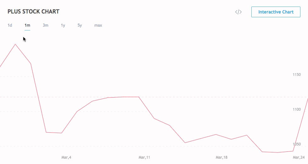Screen dimensions: 308x164
Task: Click the PLUS STOCK CHART heading
Action: 33,12
